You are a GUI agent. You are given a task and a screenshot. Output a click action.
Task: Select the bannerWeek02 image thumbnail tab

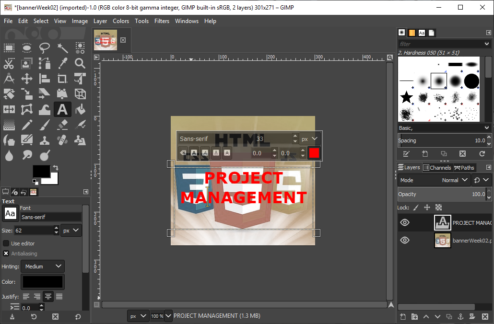pyautogui.click(x=106, y=40)
